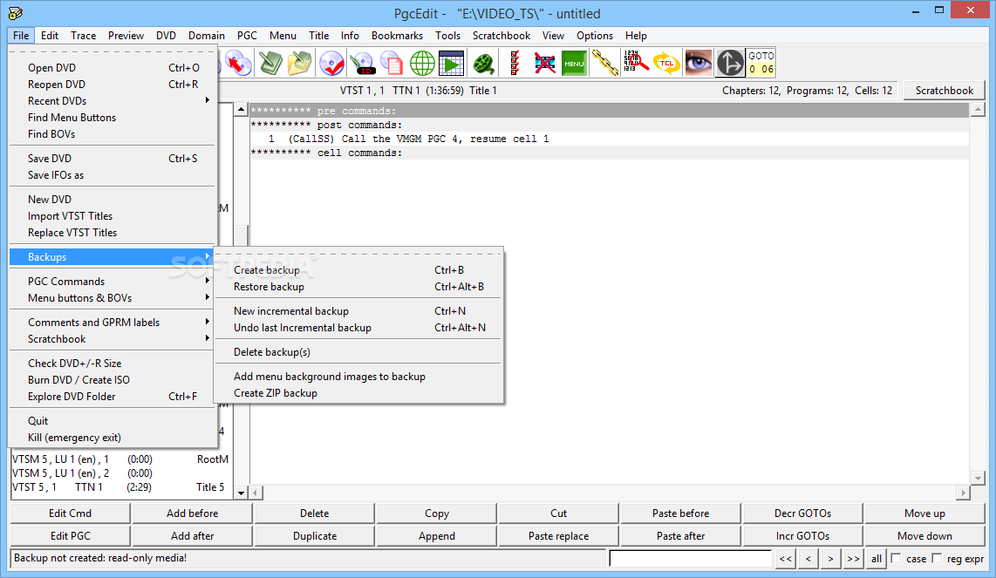Click the 'all' search button
Viewport: 996px width, 578px height.
tap(876, 559)
